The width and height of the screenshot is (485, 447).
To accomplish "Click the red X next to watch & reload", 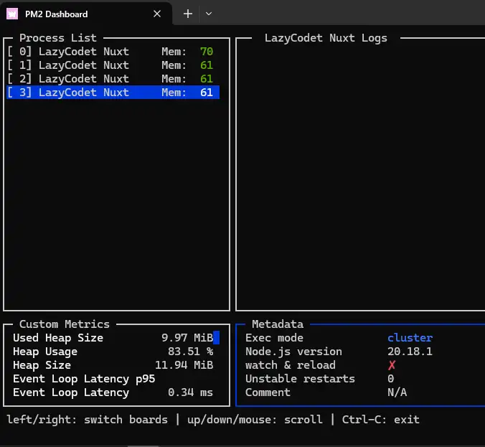I will click(391, 365).
